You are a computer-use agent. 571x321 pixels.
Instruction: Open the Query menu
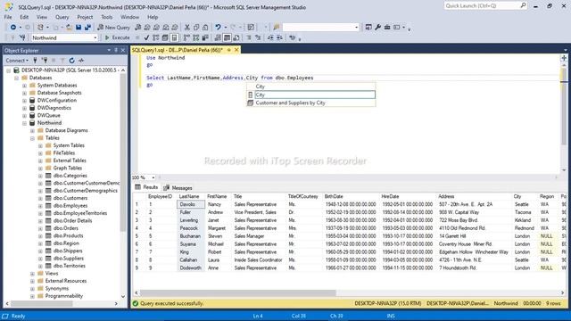62,17
